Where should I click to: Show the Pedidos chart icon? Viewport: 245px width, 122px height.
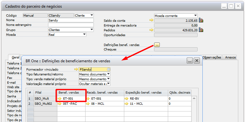point(201,30)
